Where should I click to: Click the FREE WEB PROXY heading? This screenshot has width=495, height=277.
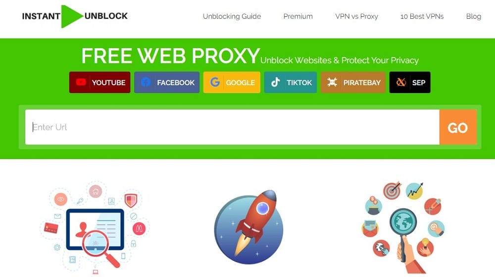[170, 56]
